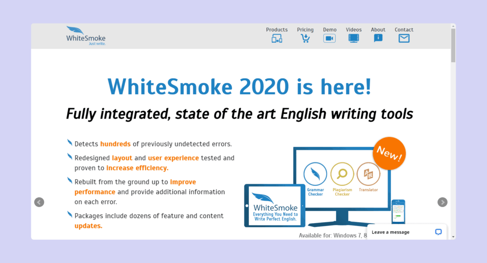Click the Demo video camera icon
This screenshot has height=263, width=487.
click(330, 39)
